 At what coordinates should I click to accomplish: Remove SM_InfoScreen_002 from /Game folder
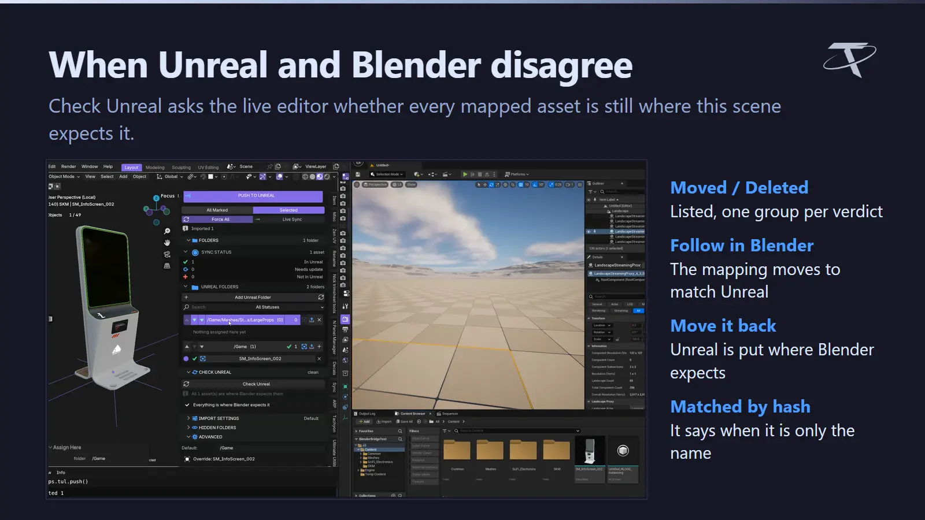point(319,359)
